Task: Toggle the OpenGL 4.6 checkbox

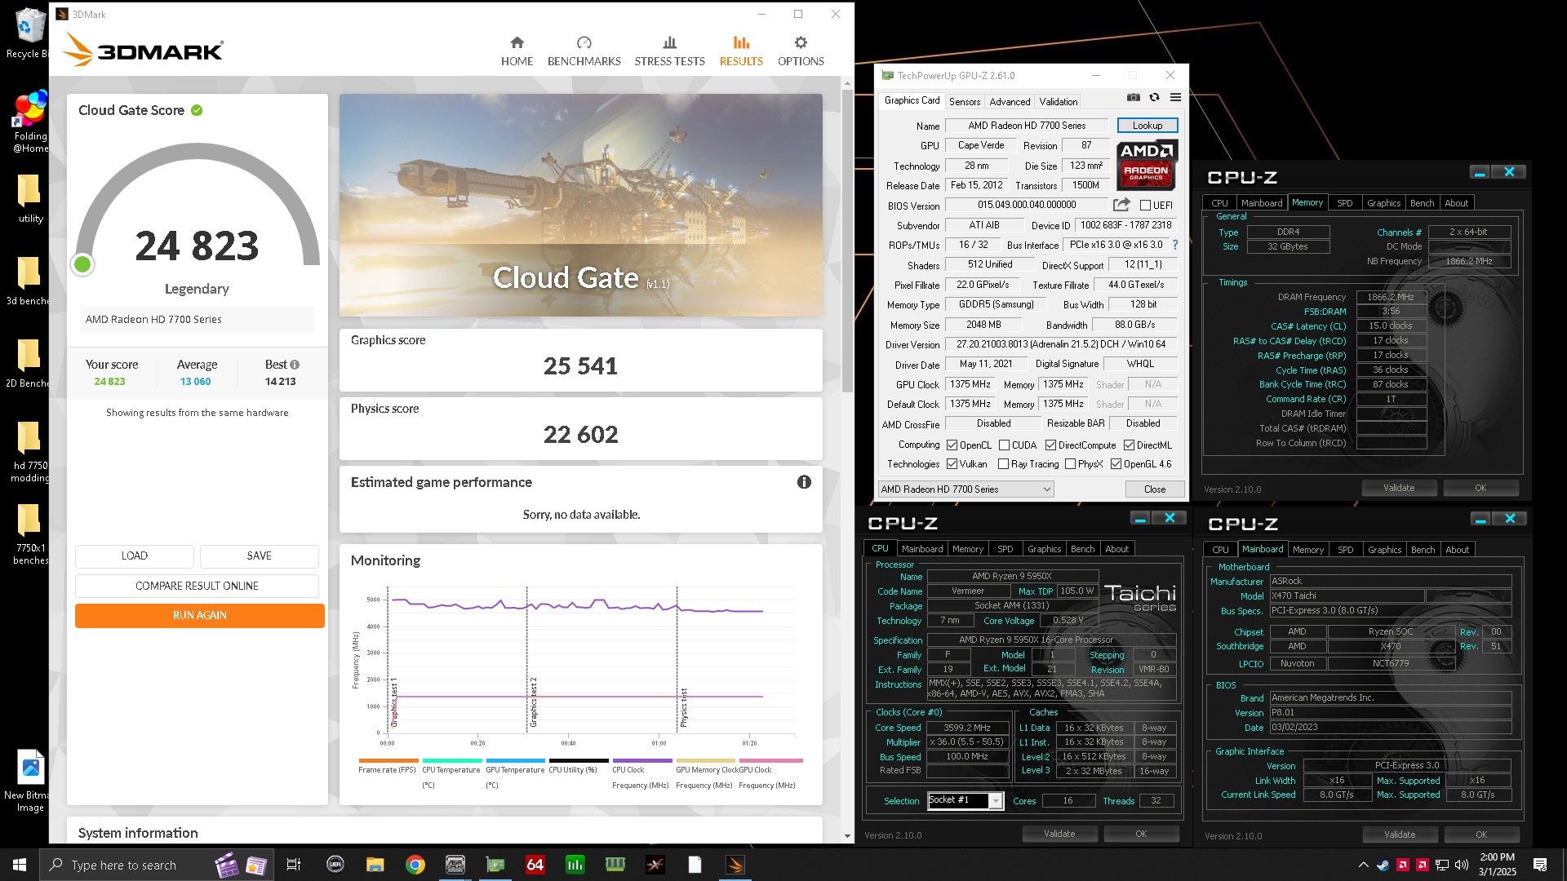Action: pos(1116,464)
